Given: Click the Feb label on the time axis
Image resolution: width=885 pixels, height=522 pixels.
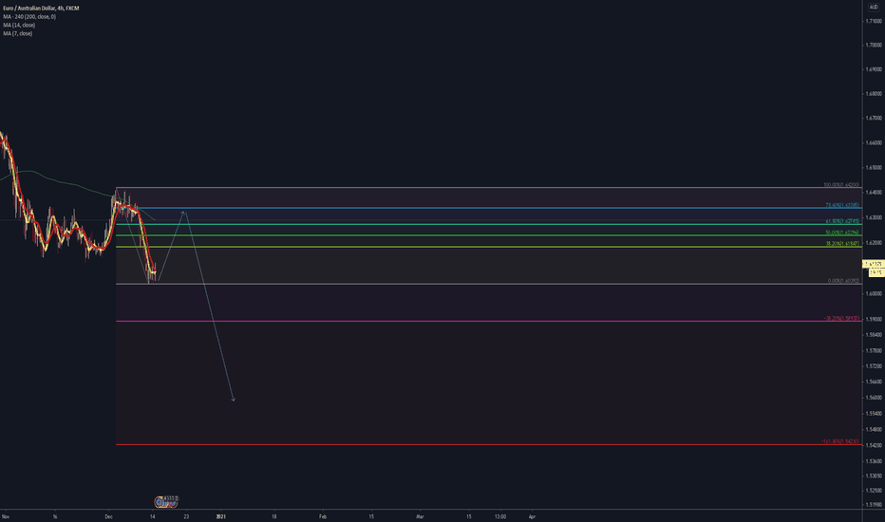Looking at the screenshot, I should point(323,516).
